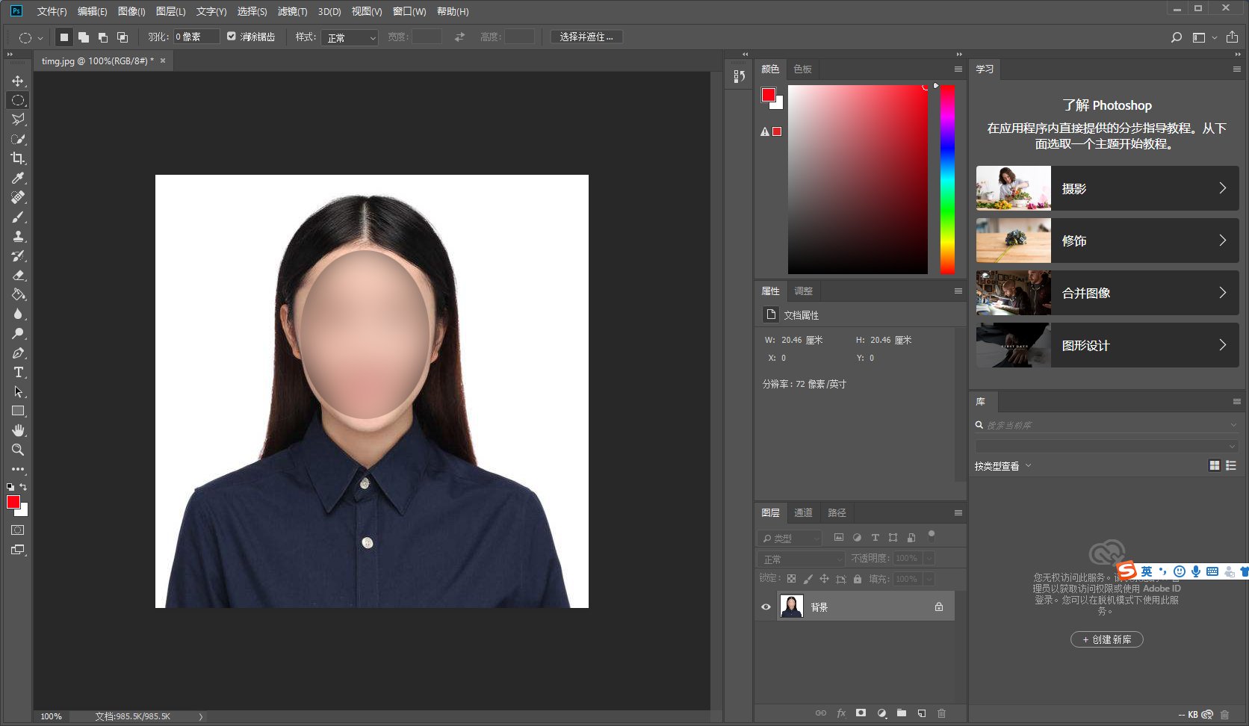Select the Eyedropper tool

pyautogui.click(x=18, y=178)
